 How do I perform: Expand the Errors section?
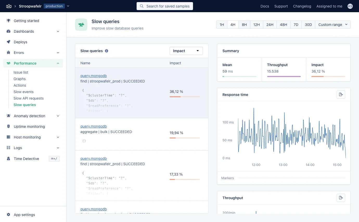[58, 53]
